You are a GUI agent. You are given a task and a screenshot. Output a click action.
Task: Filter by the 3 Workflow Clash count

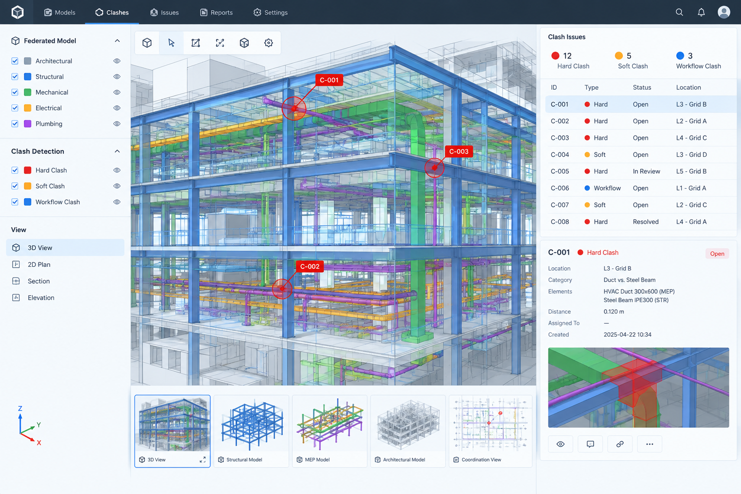point(699,61)
